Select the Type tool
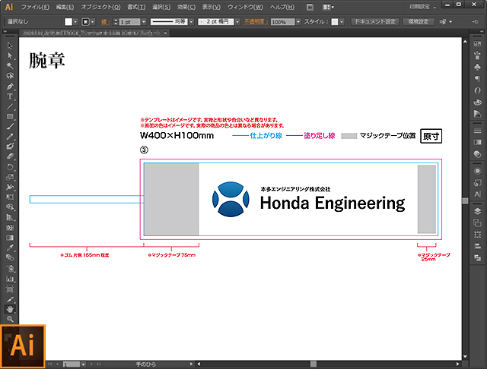The width and height of the screenshot is (487, 369). (10, 96)
